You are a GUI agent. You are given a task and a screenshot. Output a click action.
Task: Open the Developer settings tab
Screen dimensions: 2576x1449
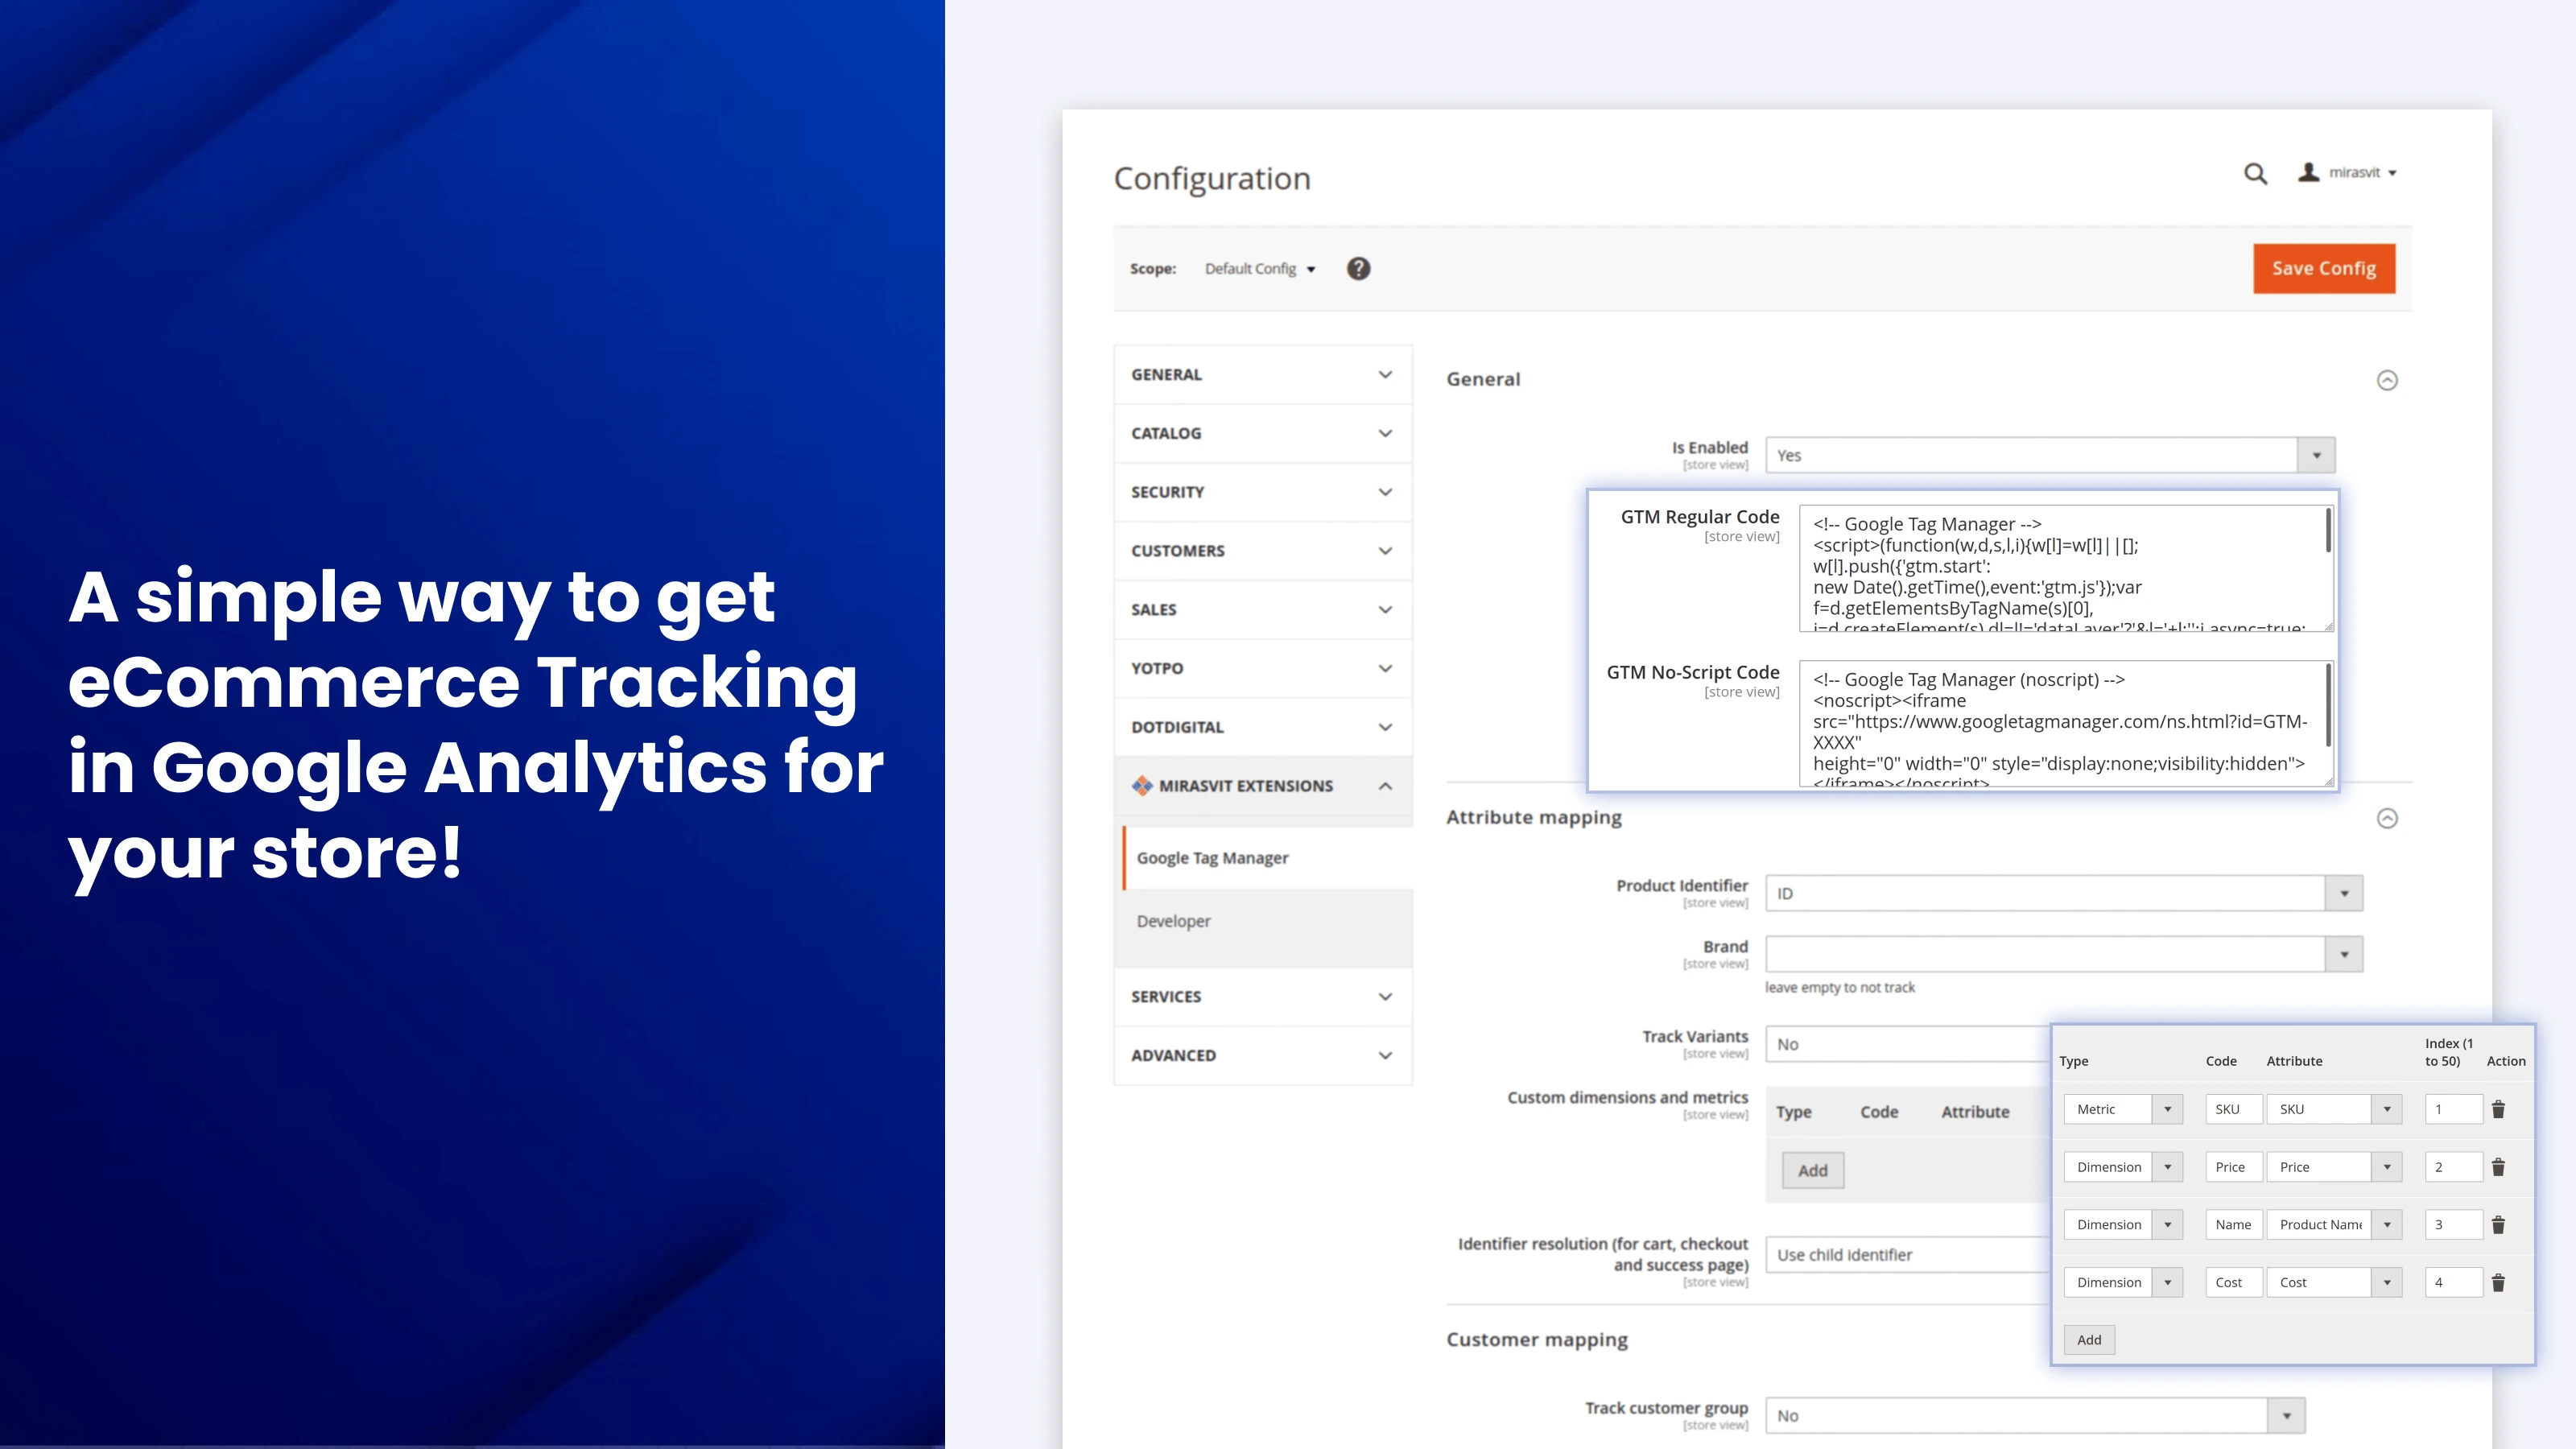pyautogui.click(x=1173, y=921)
